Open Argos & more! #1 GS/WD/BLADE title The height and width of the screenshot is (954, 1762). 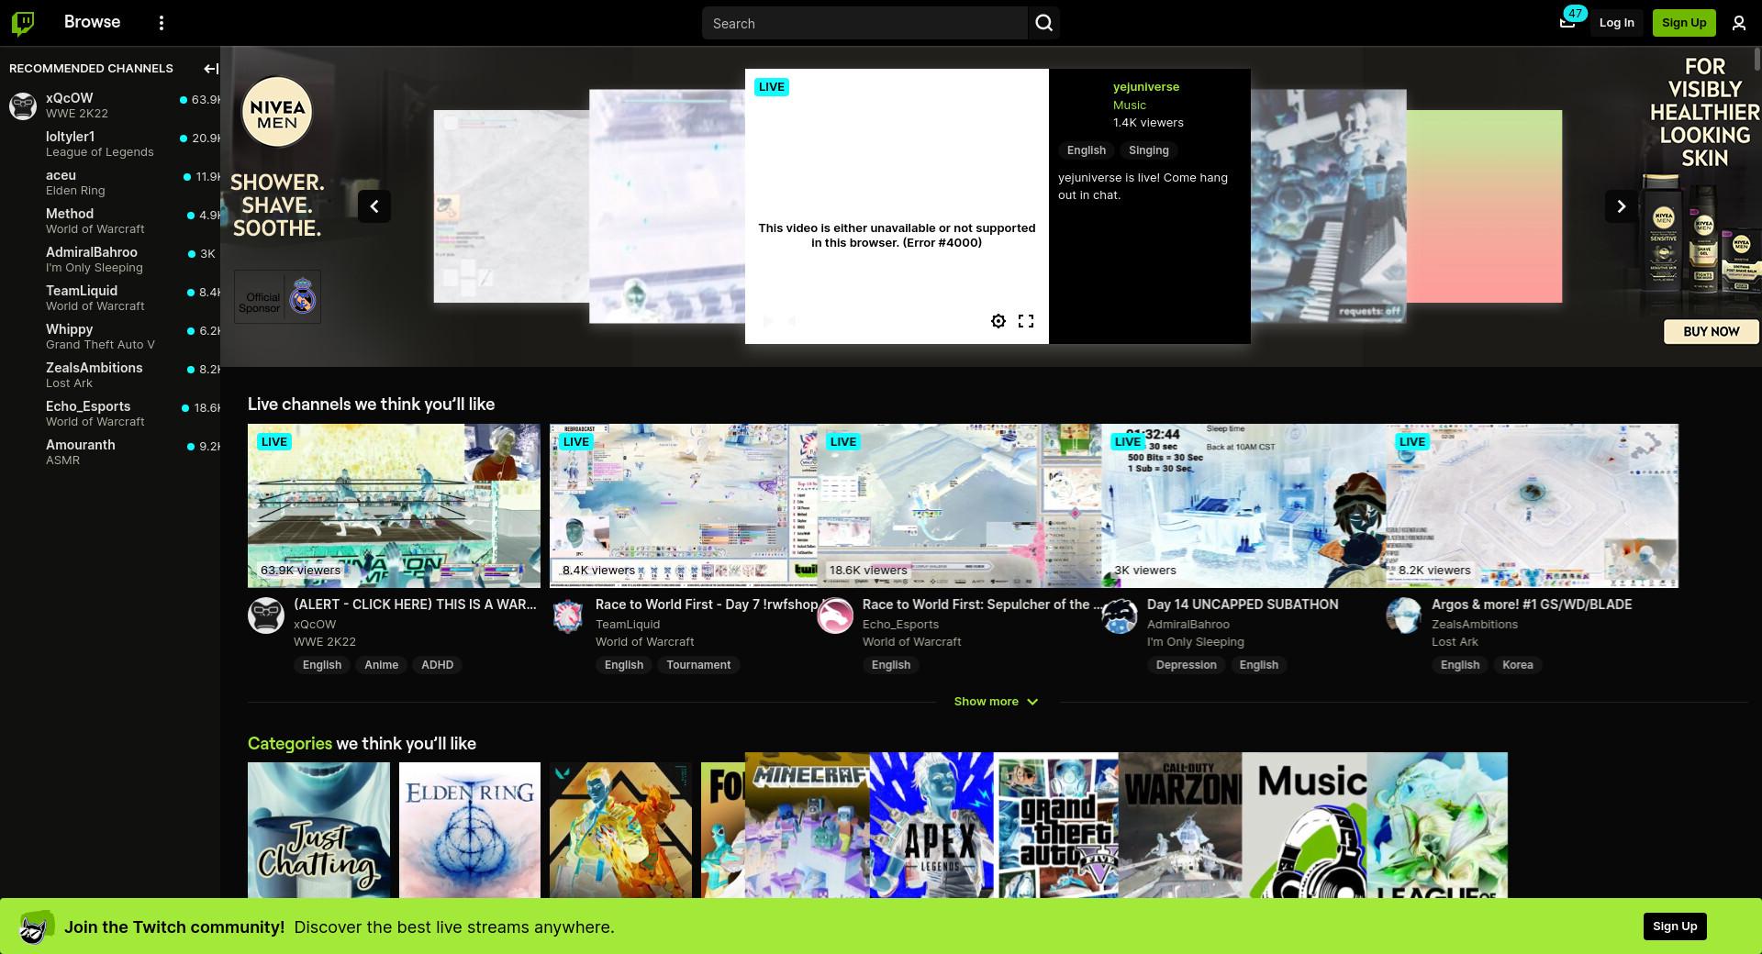pos(1532,605)
